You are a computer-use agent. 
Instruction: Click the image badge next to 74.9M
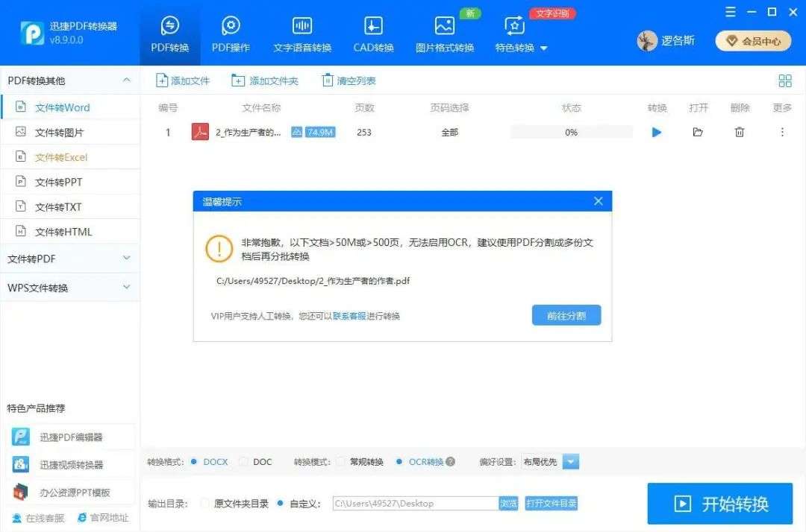[x=296, y=133]
